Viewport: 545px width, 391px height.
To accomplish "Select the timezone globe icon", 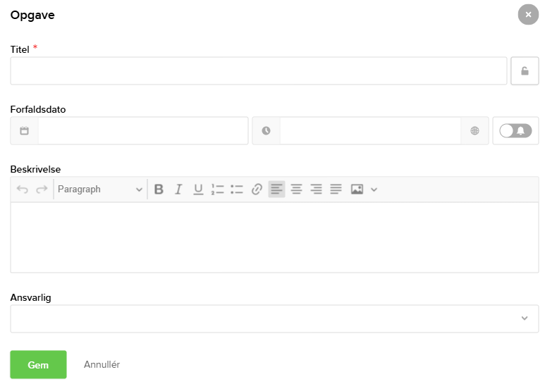I will click(475, 131).
